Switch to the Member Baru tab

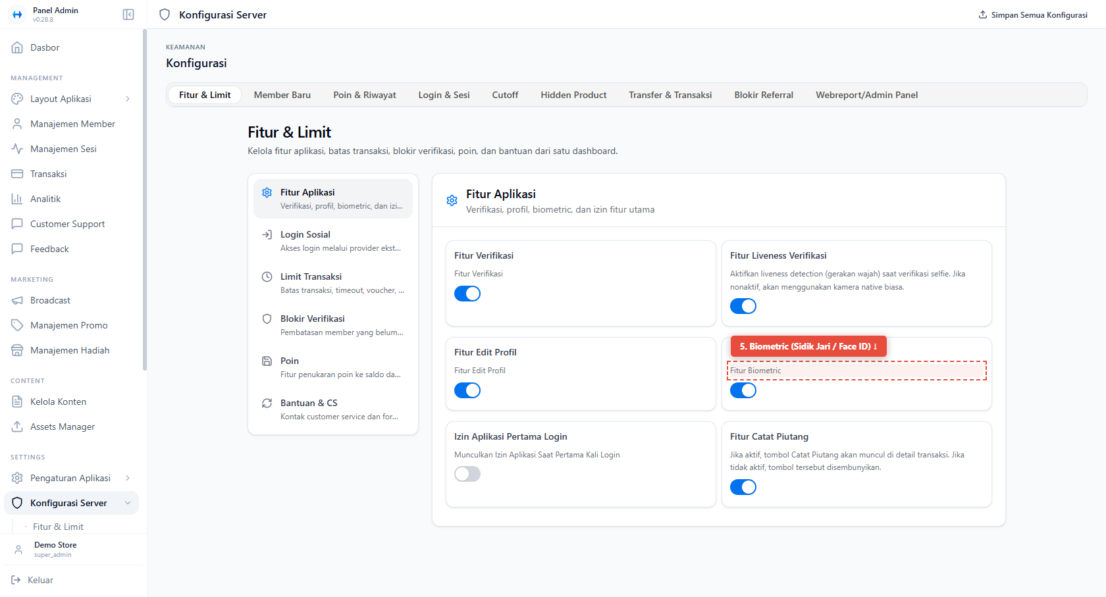(x=282, y=95)
